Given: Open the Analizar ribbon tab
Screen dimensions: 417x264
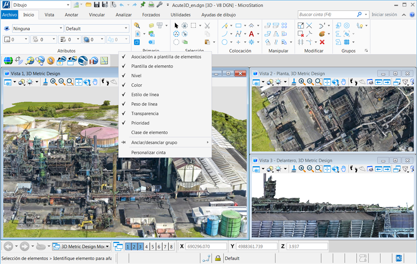Looking at the screenshot, I should (124, 15).
